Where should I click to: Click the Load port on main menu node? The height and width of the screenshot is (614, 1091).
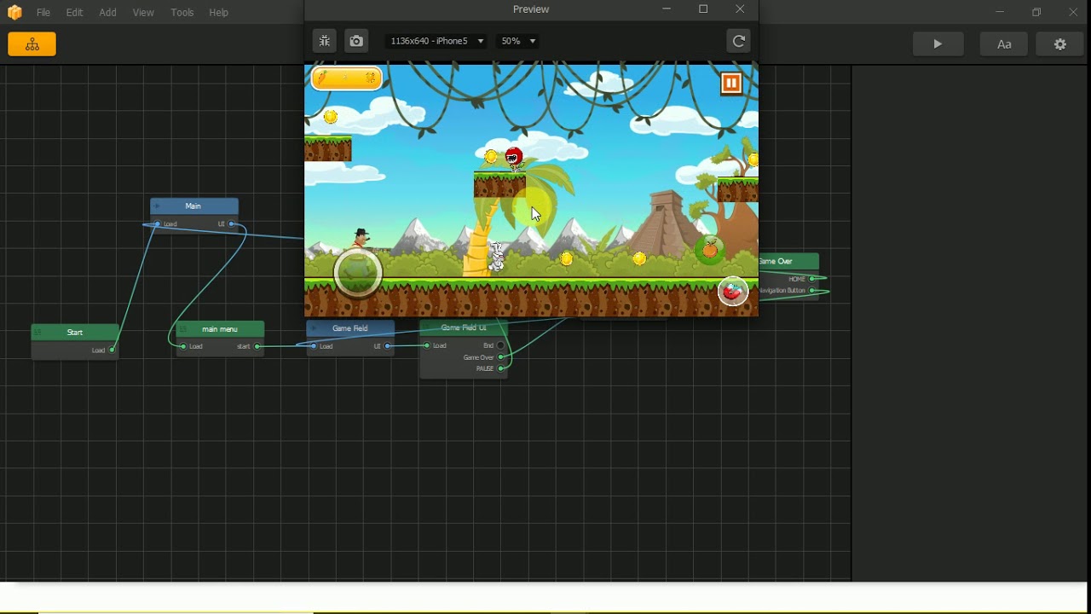coord(183,346)
